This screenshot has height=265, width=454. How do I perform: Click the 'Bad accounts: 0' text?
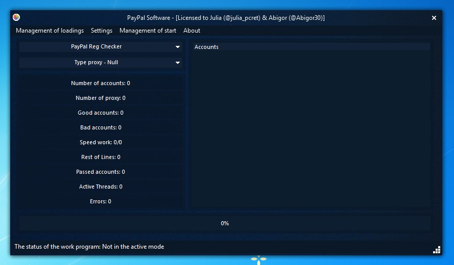pos(101,127)
